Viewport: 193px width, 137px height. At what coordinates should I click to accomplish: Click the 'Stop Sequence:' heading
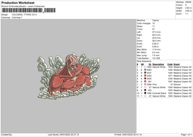point(144,61)
